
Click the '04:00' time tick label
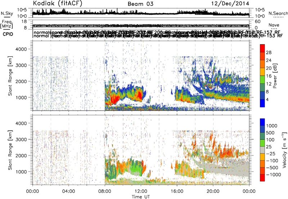pos(68,191)
